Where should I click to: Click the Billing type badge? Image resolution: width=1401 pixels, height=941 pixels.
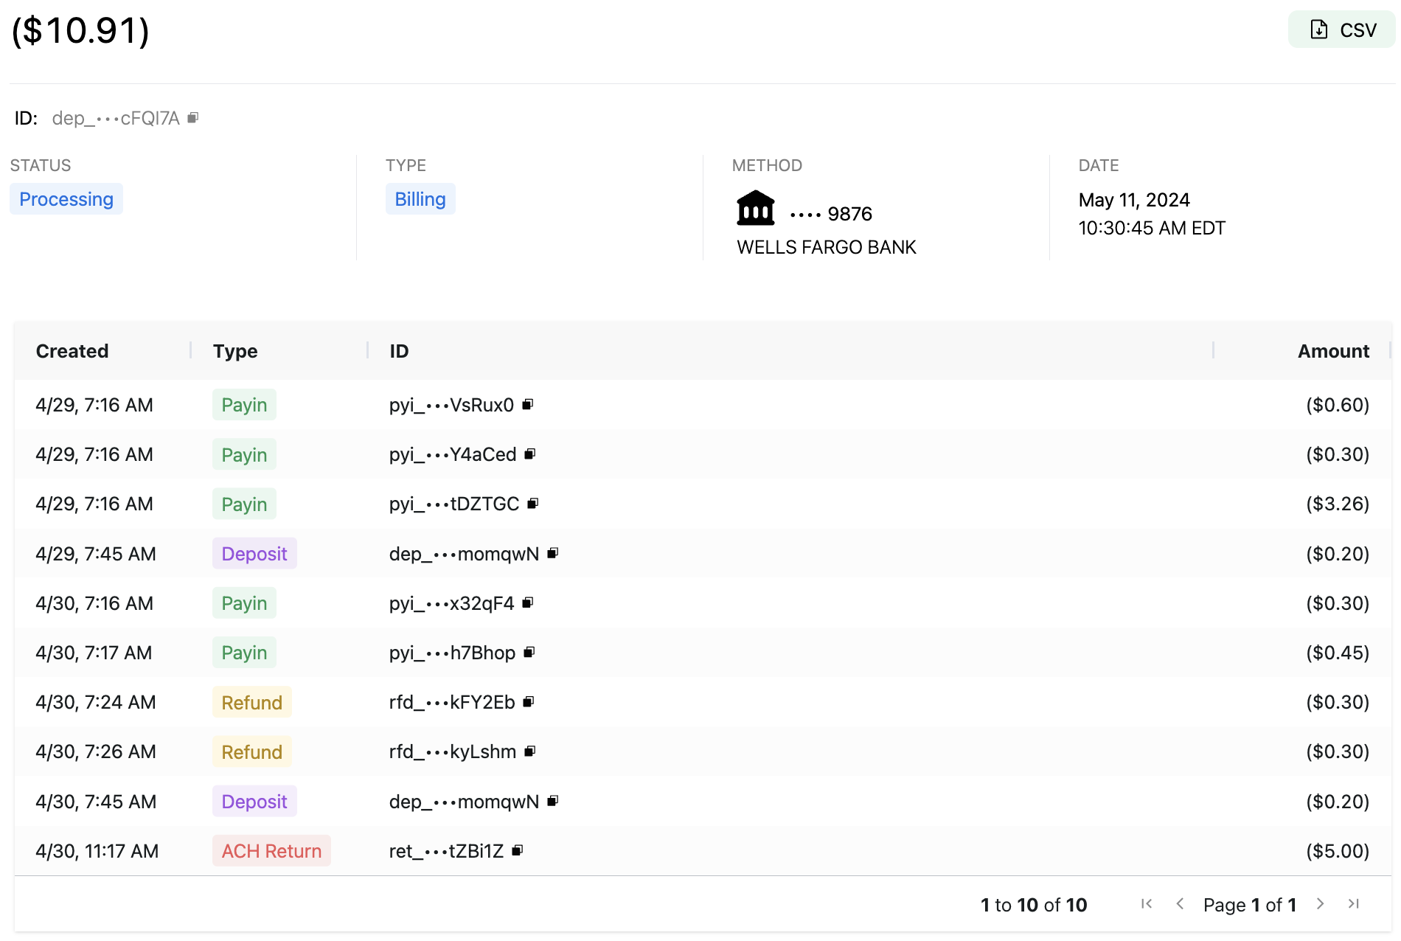point(420,199)
